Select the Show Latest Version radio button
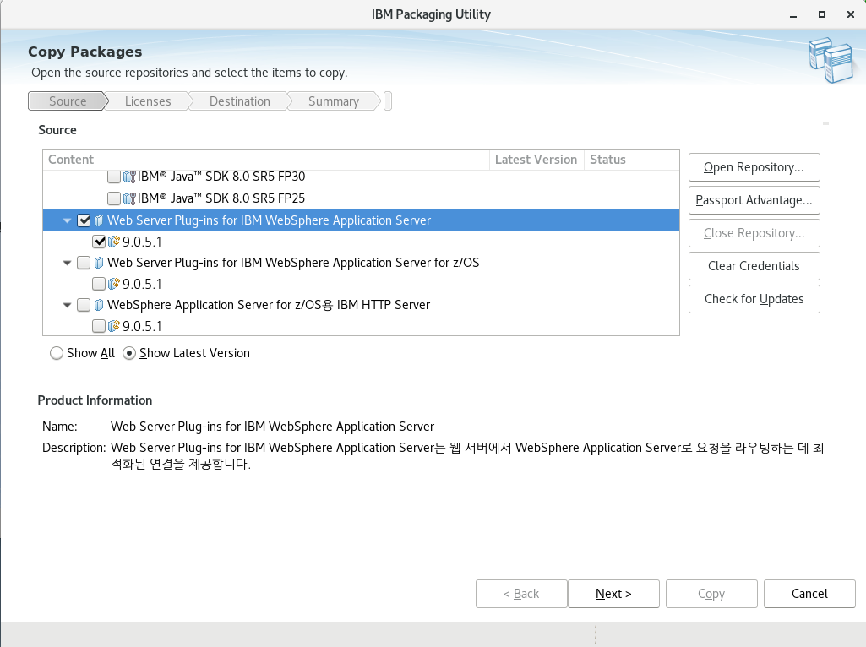Image resolution: width=866 pixels, height=647 pixels. click(129, 353)
